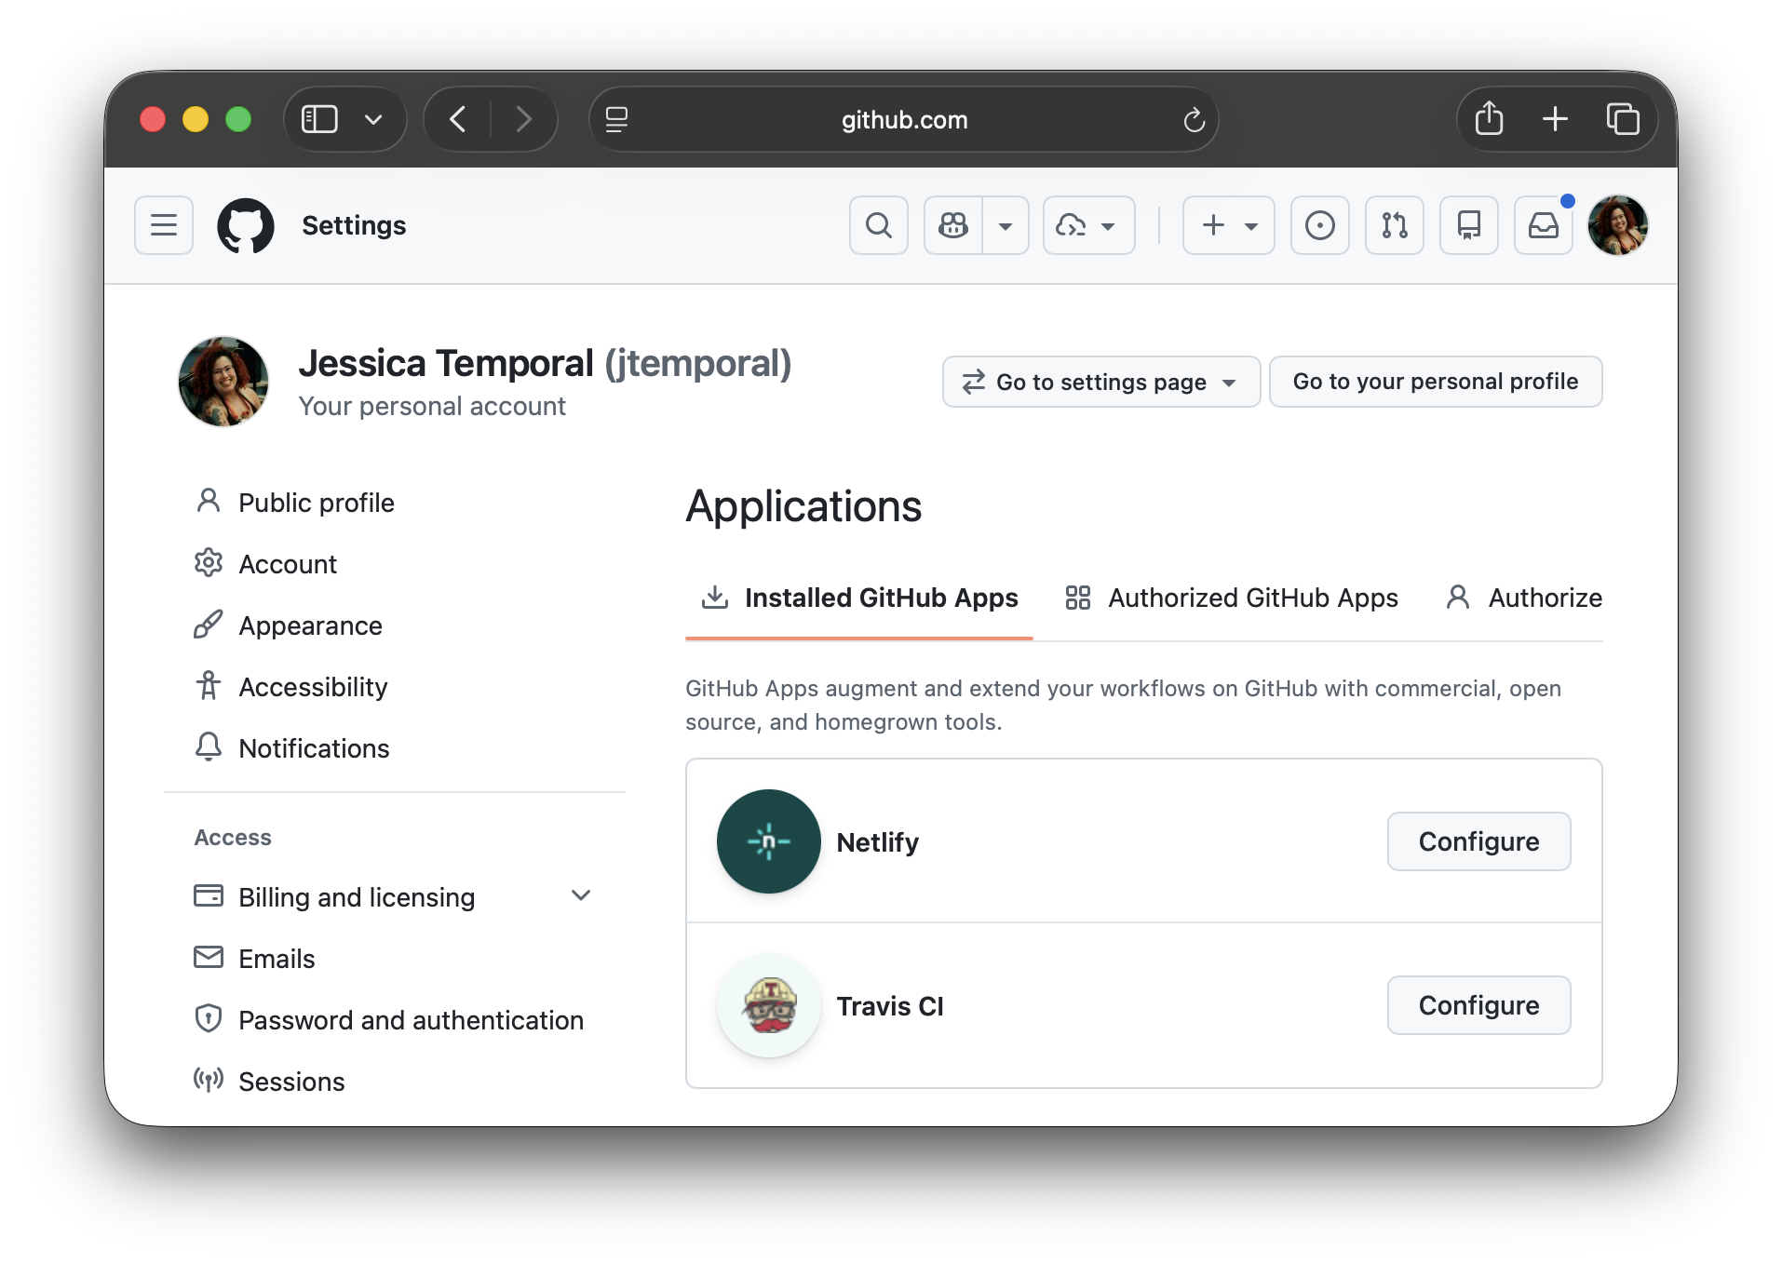The image size is (1782, 1264).
Task: Show Safari tab overview
Action: click(x=1623, y=119)
